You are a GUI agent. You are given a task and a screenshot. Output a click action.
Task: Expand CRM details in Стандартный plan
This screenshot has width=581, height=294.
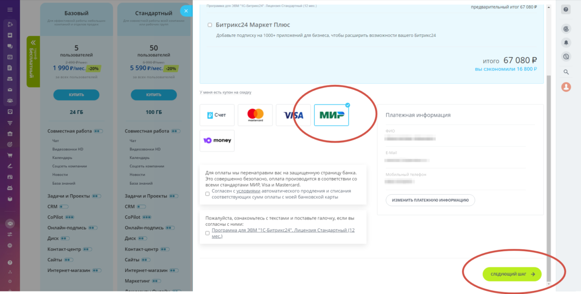tap(141, 206)
